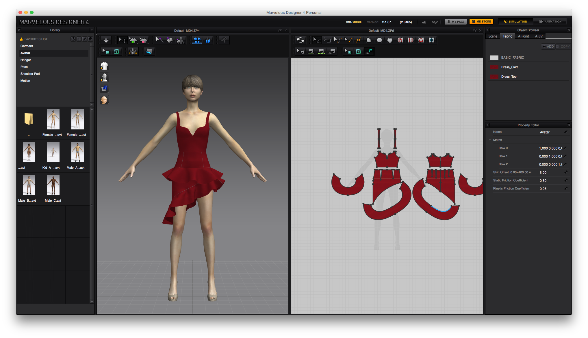
Task: Click MY PAGE account button
Action: [456, 21]
